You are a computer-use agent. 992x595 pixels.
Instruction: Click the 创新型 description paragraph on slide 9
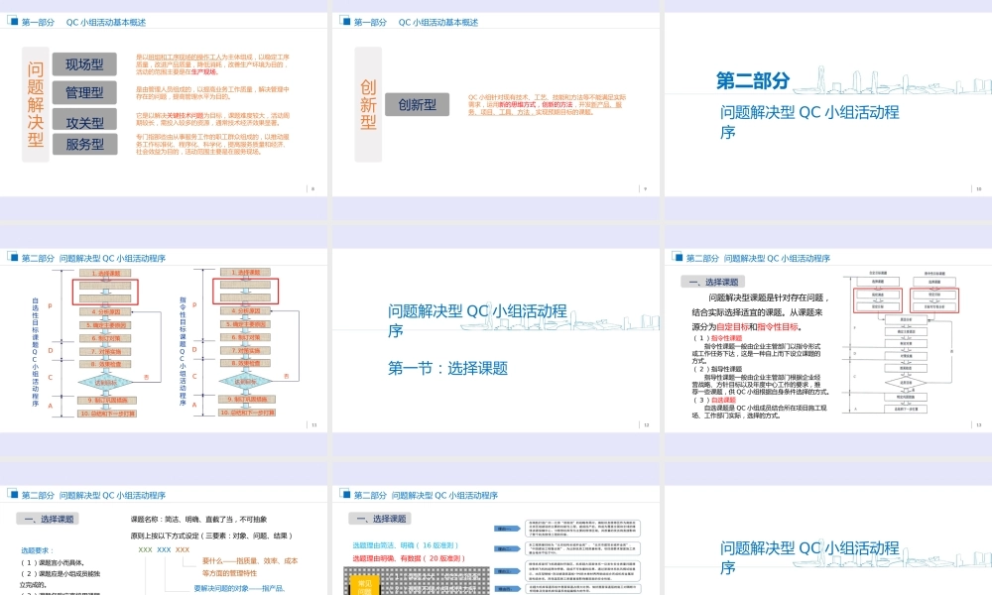pos(547,104)
